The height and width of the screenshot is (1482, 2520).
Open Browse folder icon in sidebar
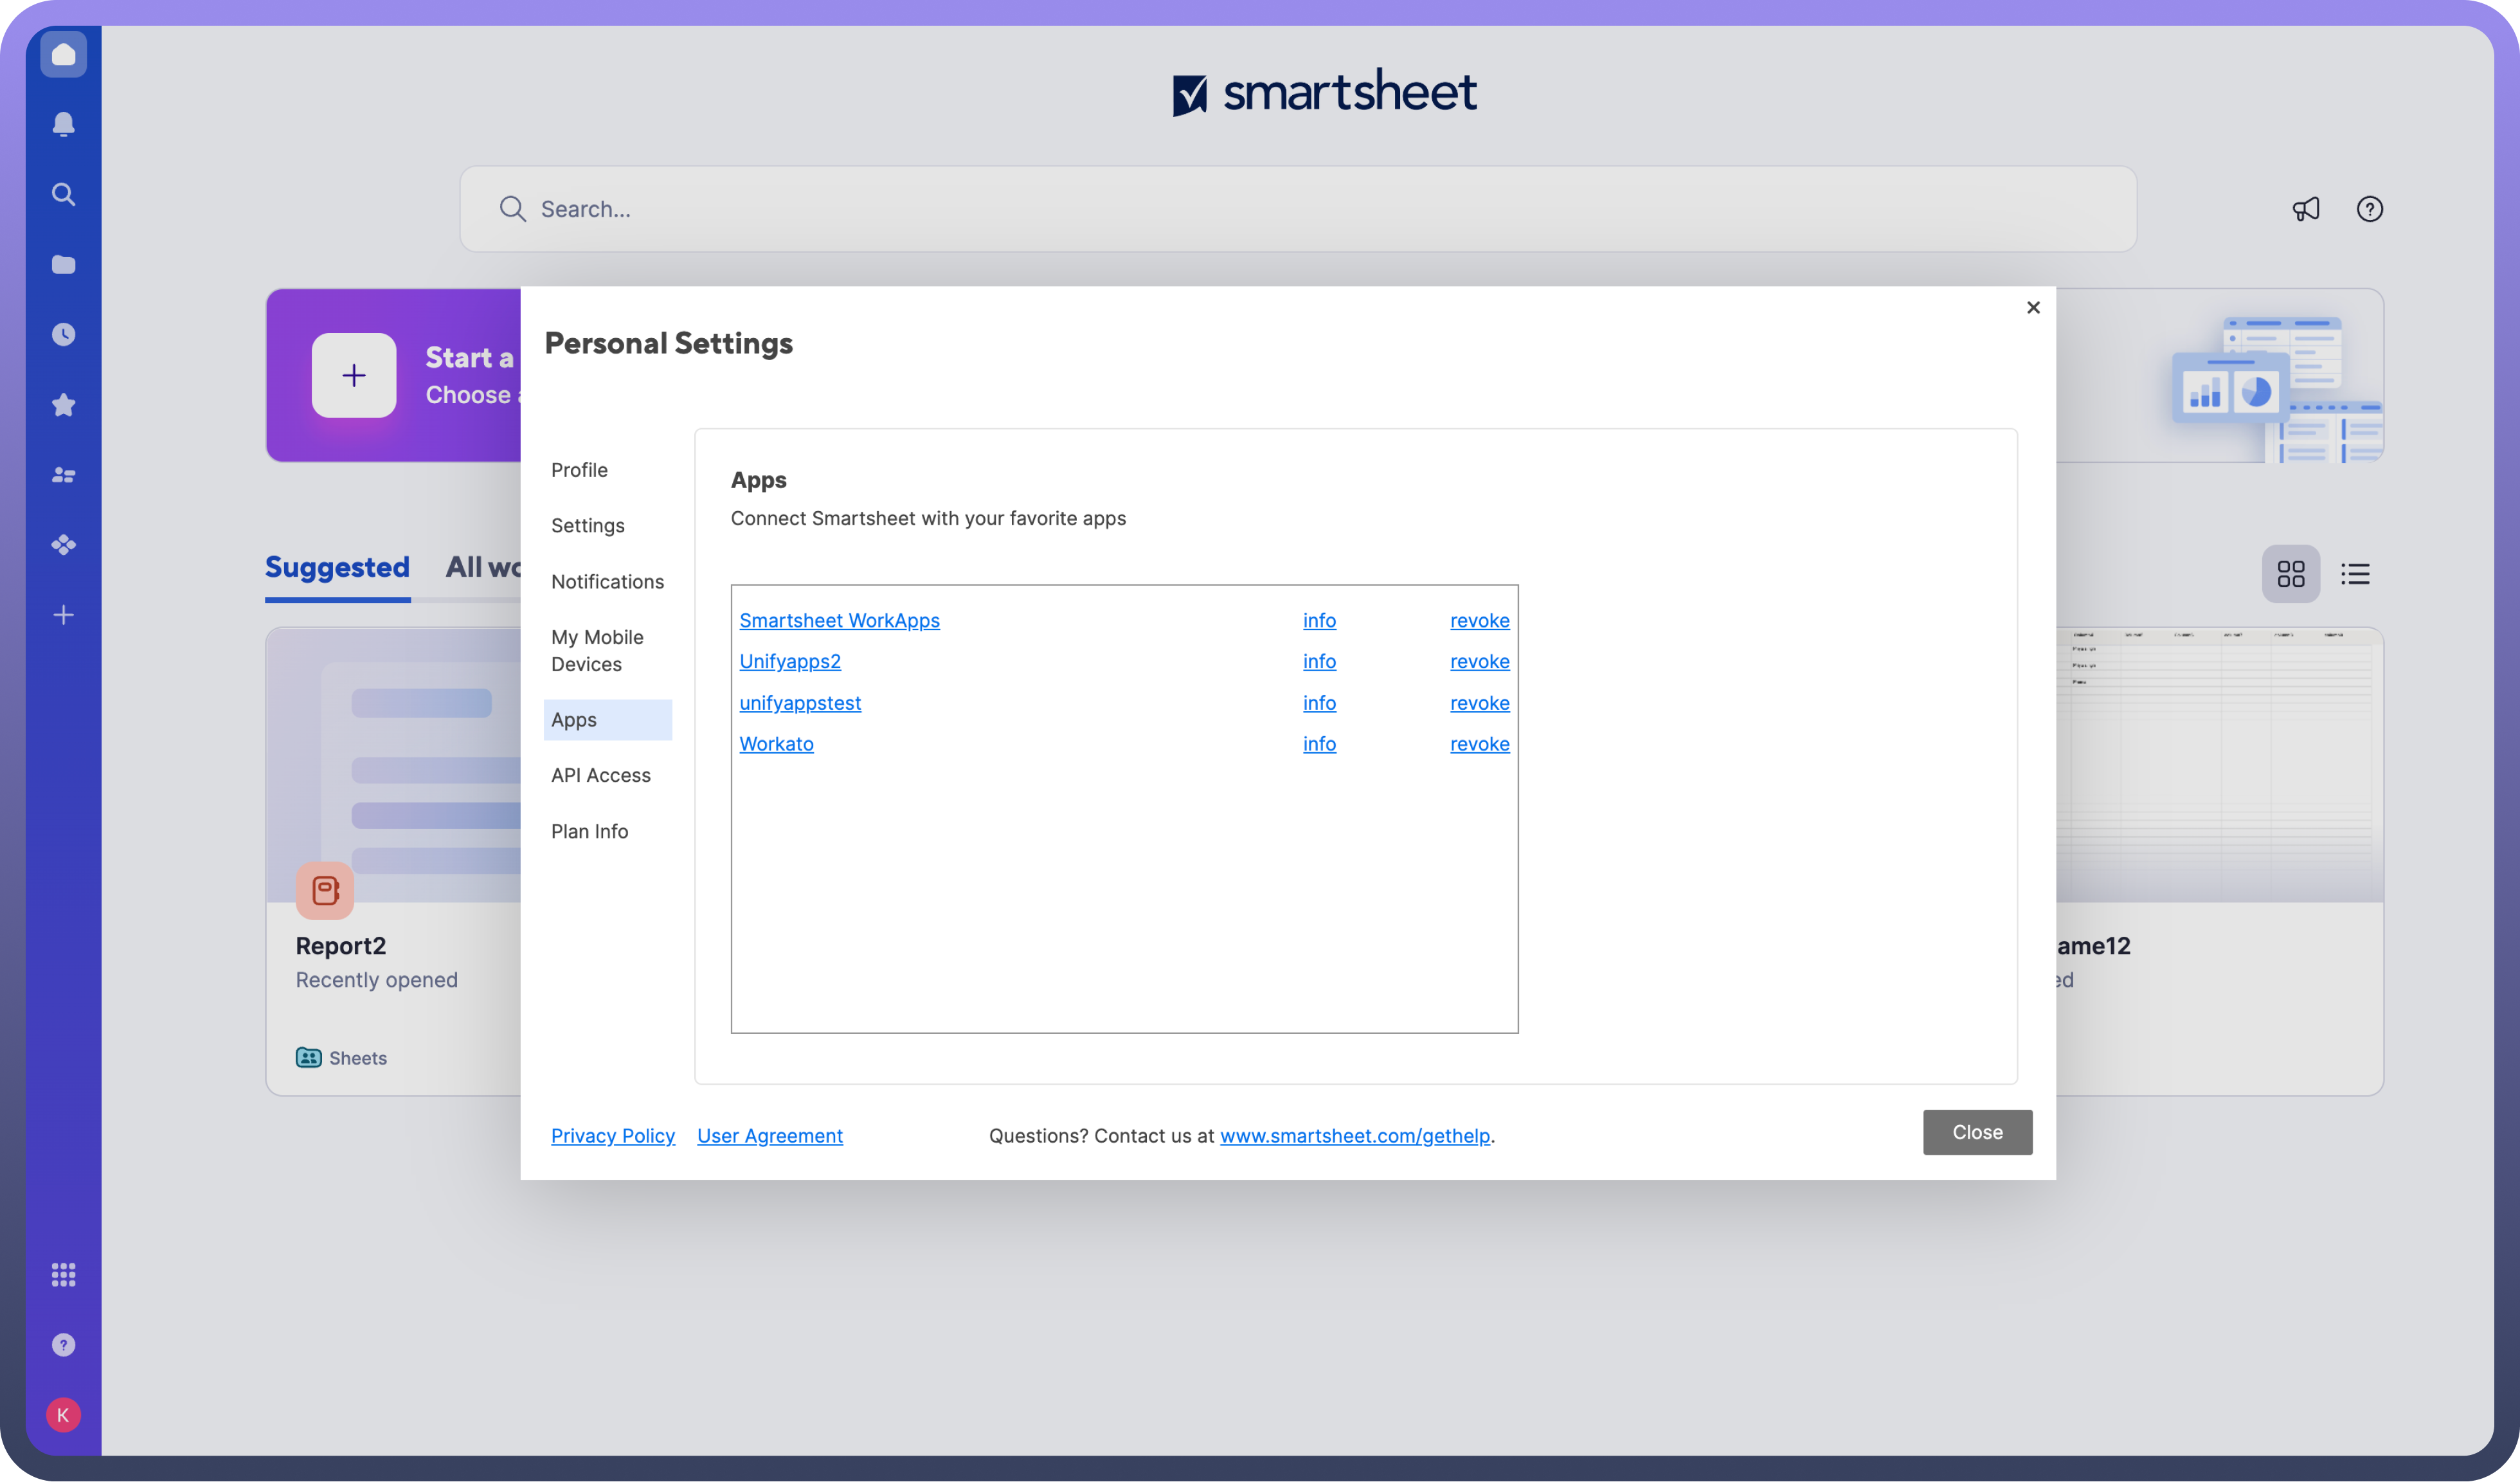point(63,264)
